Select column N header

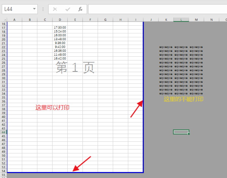211,19
